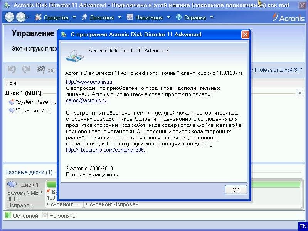The image size is (308, 231).
Task: Close the About dialog with X
Action: pos(245,35)
